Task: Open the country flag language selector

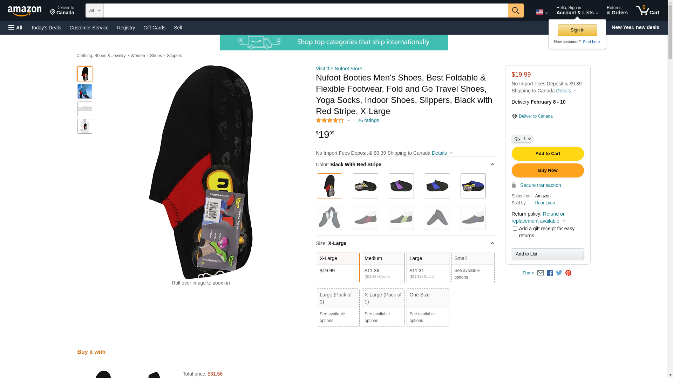Action: (541, 12)
